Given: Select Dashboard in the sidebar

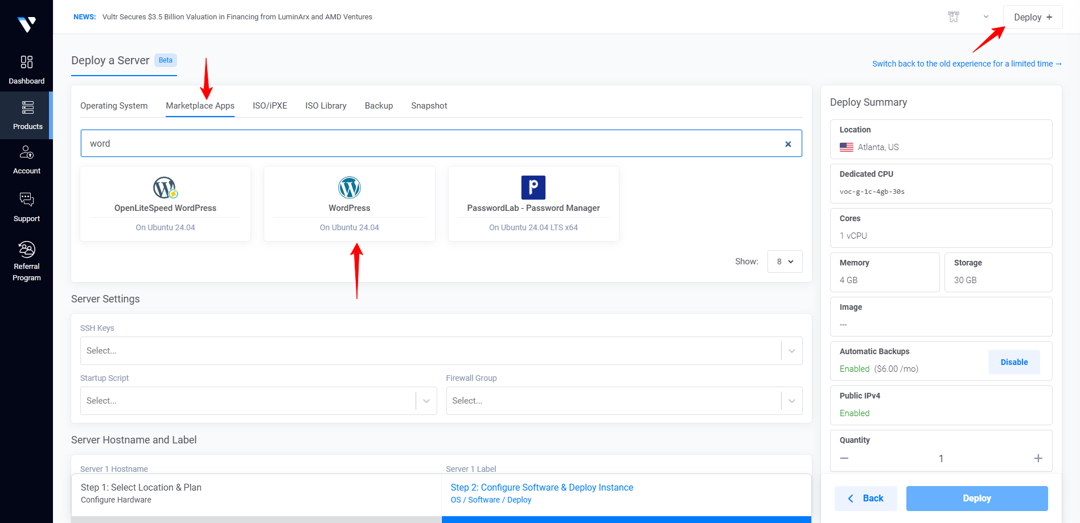Looking at the screenshot, I should [26, 68].
